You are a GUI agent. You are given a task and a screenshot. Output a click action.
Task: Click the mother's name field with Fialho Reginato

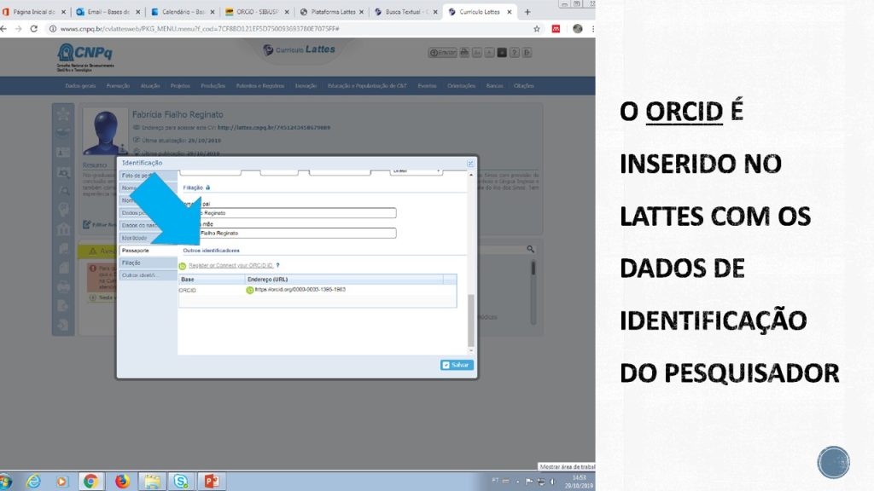(x=288, y=234)
